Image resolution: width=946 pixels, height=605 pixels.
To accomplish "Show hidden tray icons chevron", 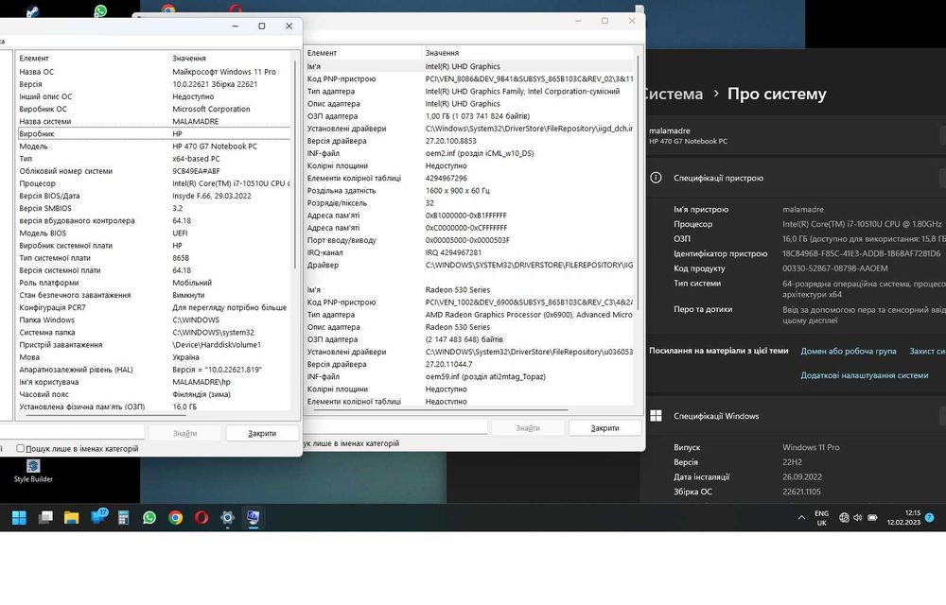I will [801, 518].
